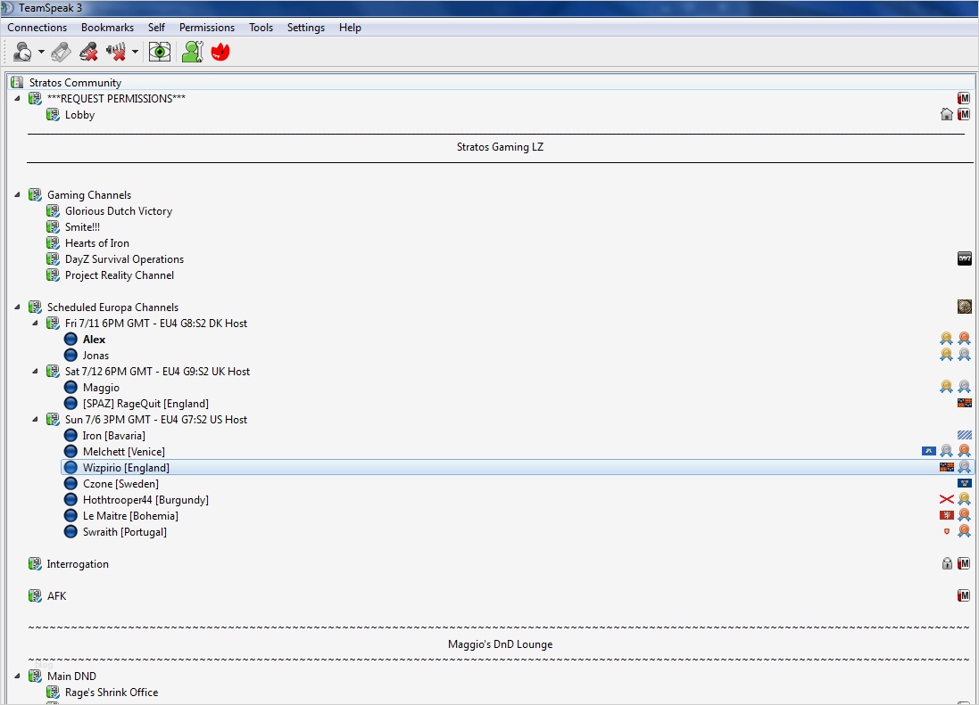Open dropdown arrow next to mute speakers
The width and height of the screenshot is (979, 705).
point(135,52)
